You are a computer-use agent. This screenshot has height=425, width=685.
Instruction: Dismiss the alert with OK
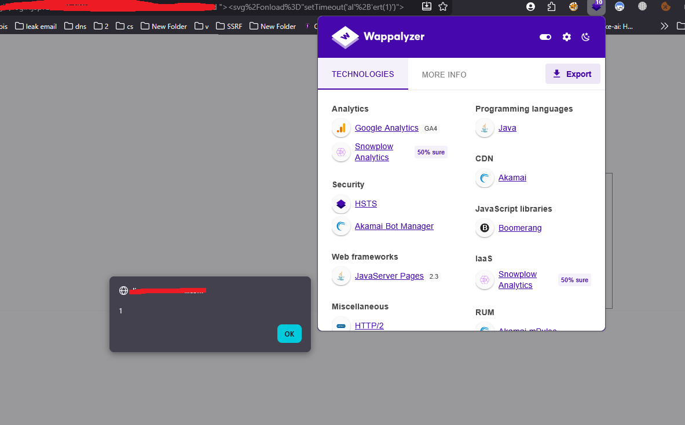click(x=289, y=334)
